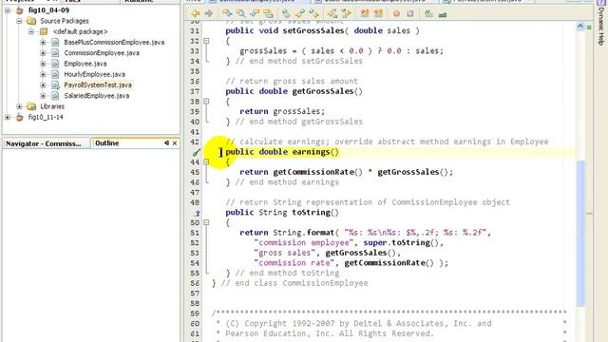Image resolution: width=608 pixels, height=342 pixels.
Task: Open BasePlusCommissionEmployee.java in tree
Action: click(114, 42)
